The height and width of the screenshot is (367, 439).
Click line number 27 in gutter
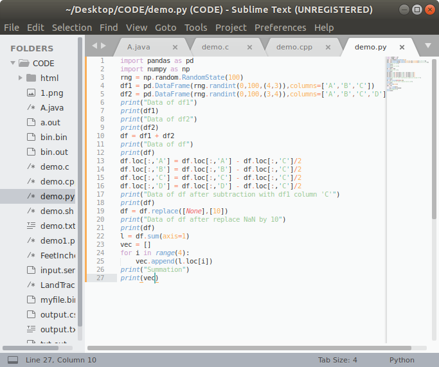tap(100, 278)
